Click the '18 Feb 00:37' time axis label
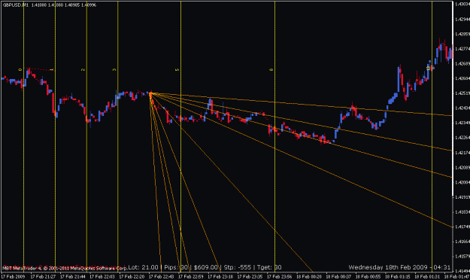 pos(338,276)
